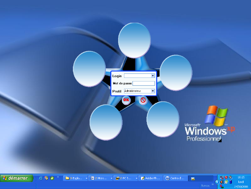Expand the Bureau toolbar chevron

(213, 185)
